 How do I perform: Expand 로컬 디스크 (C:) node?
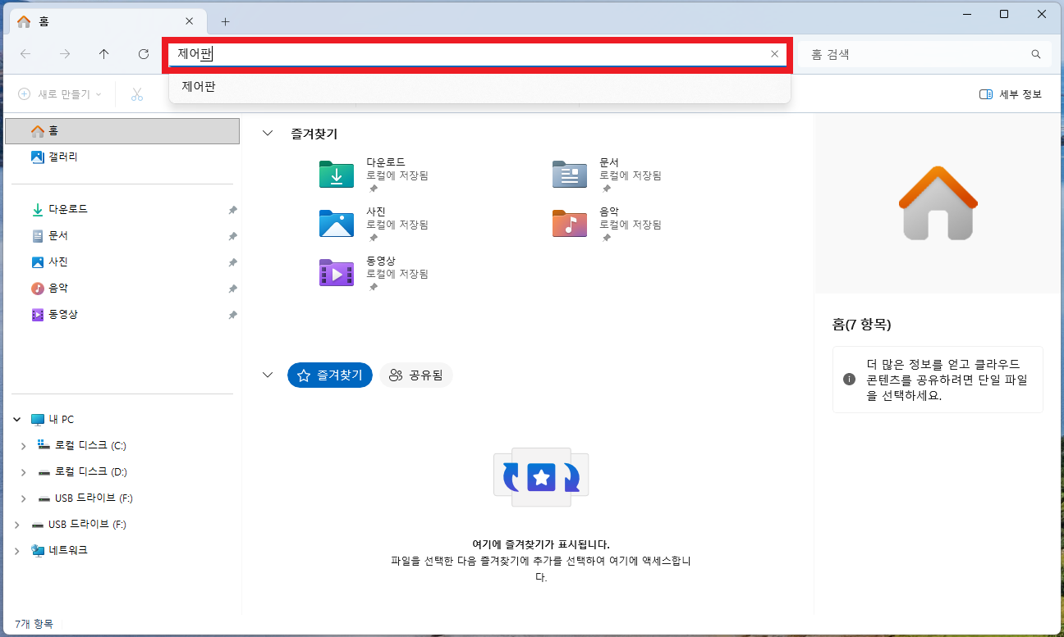point(24,446)
